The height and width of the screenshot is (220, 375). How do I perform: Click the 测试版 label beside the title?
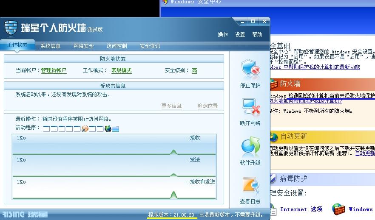tap(95, 30)
